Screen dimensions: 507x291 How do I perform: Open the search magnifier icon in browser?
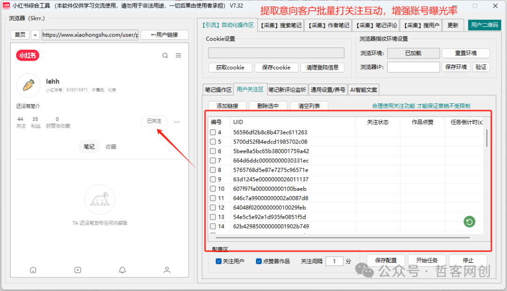(165, 55)
